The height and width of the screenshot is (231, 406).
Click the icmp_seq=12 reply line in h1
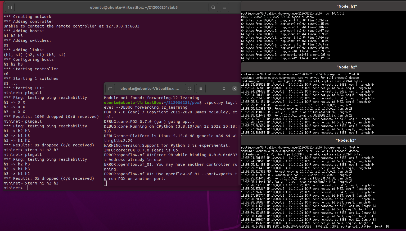(x=286, y=58)
